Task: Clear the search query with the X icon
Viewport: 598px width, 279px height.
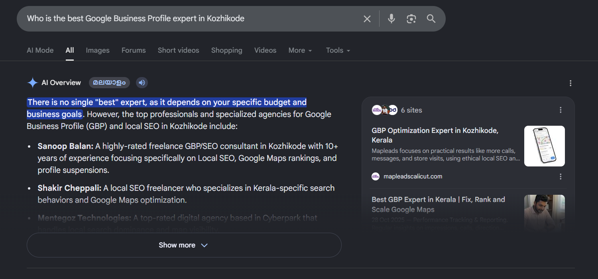Action: (367, 19)
